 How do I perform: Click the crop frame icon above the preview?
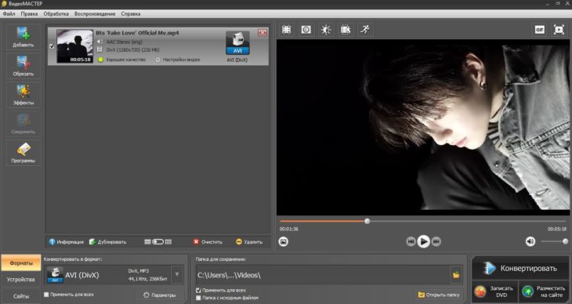287,30
